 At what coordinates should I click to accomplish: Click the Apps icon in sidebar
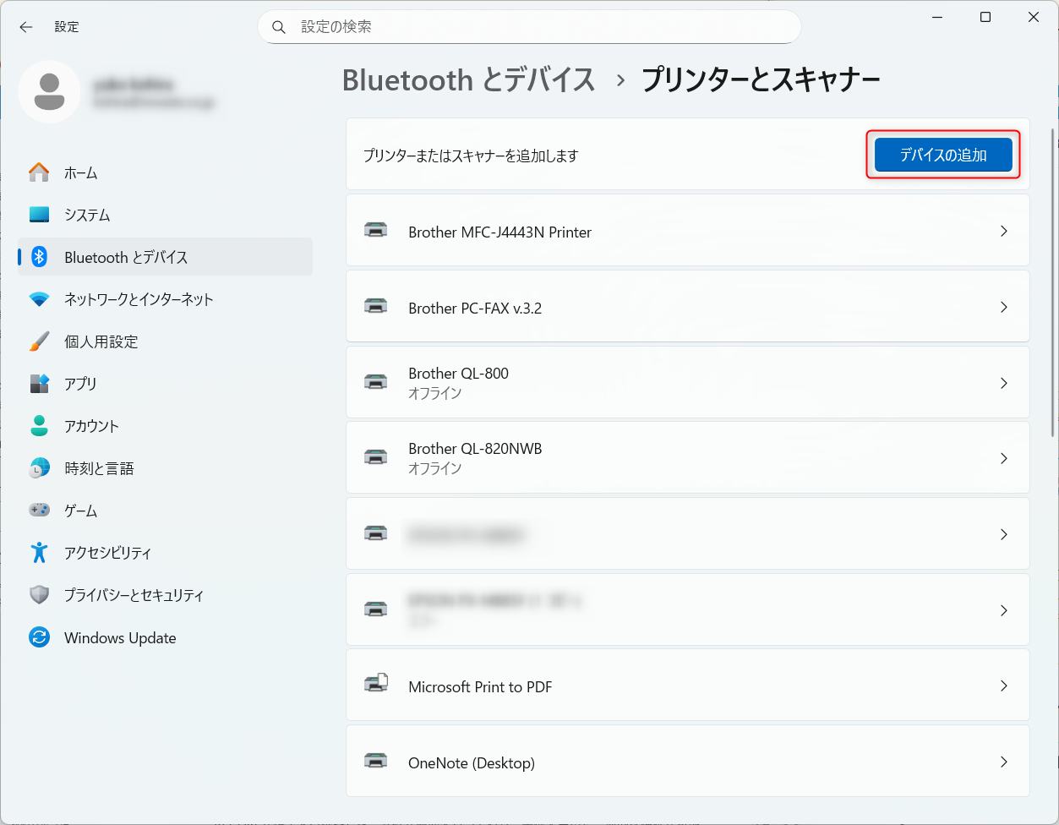(39, 384)
